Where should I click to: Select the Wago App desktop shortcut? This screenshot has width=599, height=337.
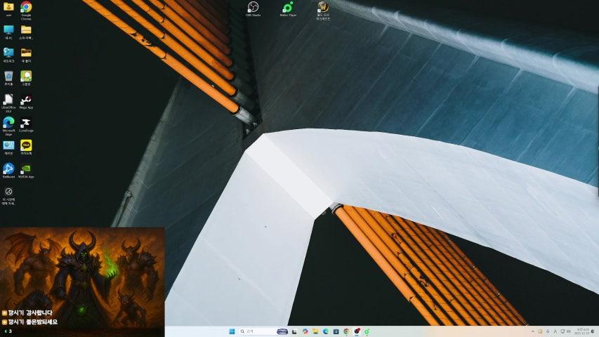26,100
